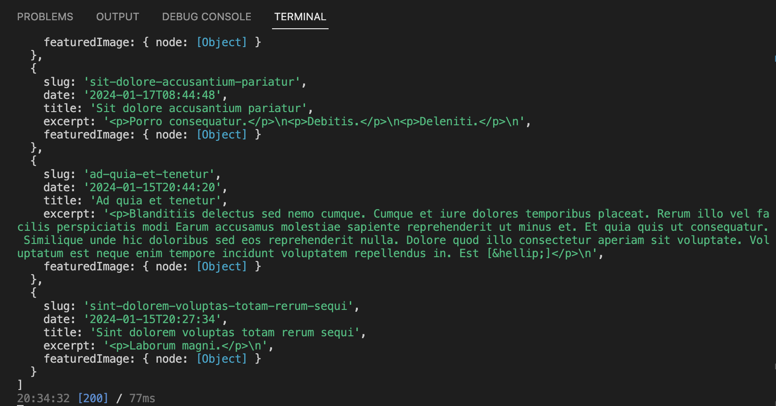This screenshot has width=776, height=406.
Task: Switch to the PROBLEMS tab
Action: [45, 16]
